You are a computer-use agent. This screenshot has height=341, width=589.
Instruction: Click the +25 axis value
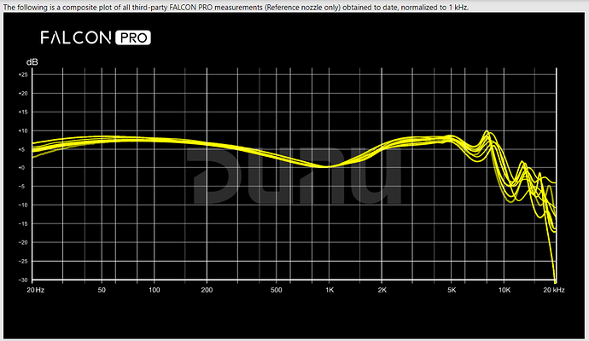point(23,75)
